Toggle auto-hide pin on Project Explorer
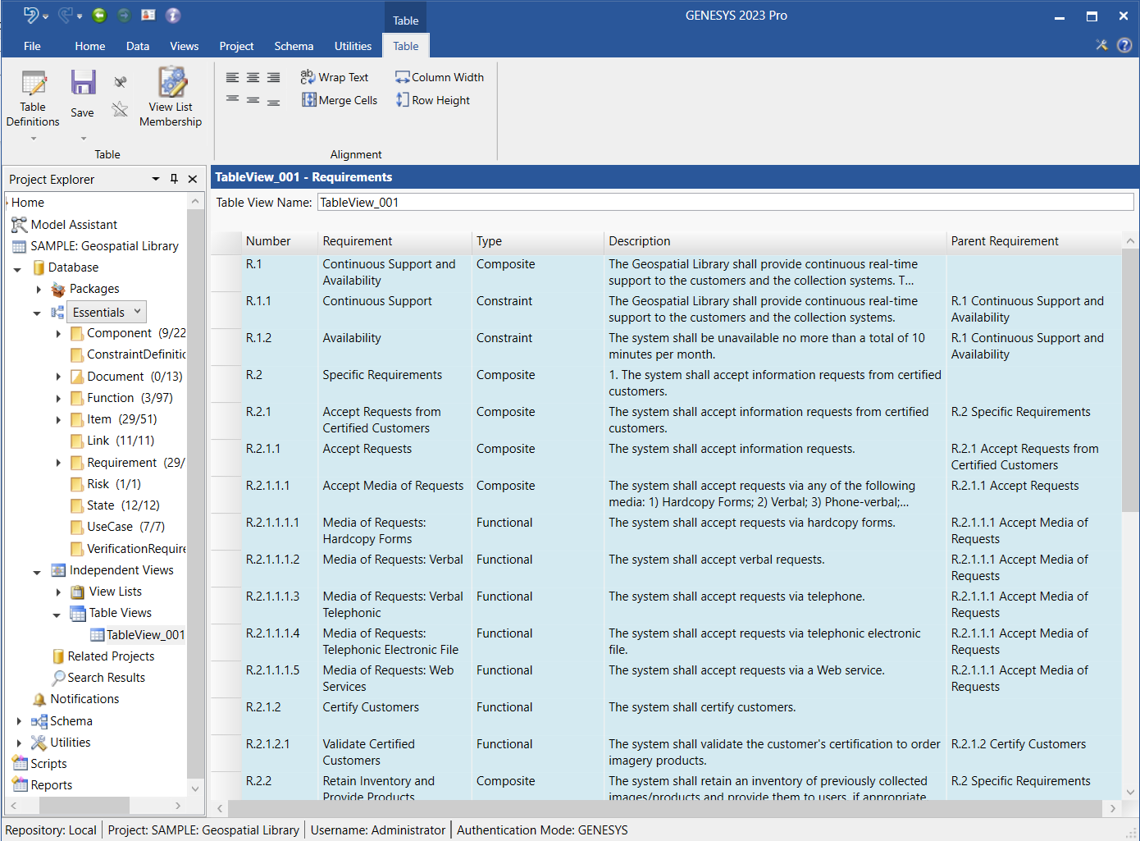This screenshot has height=841, width=1140. (174, 179)
